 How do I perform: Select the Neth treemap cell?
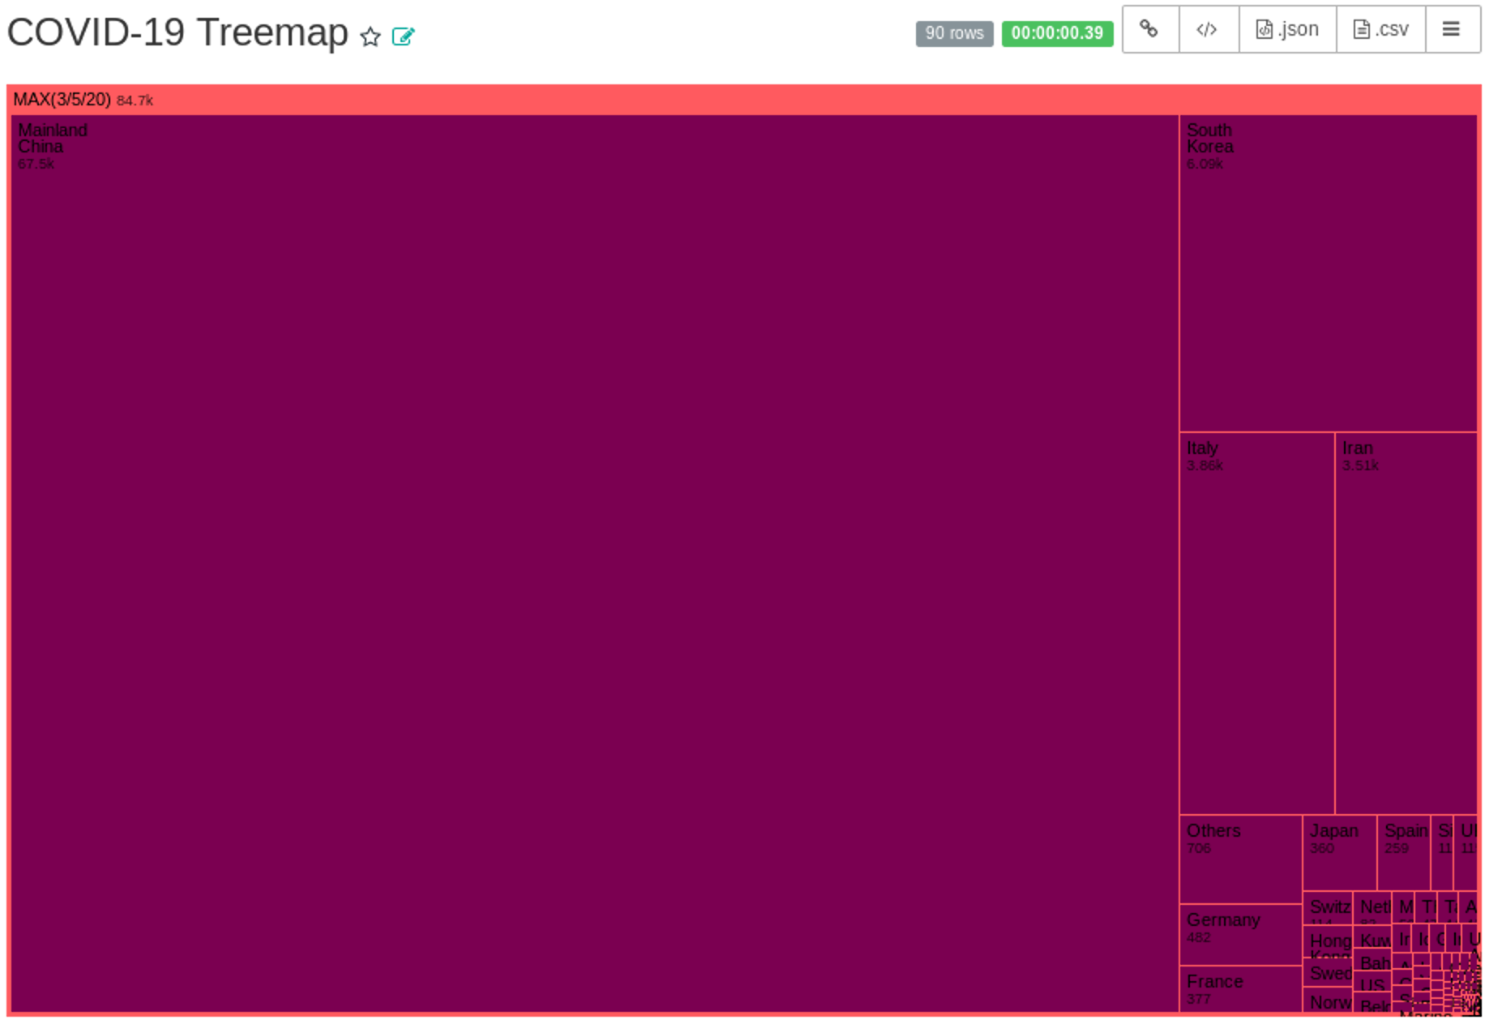pyautogui.click(x=1372, y=908)
